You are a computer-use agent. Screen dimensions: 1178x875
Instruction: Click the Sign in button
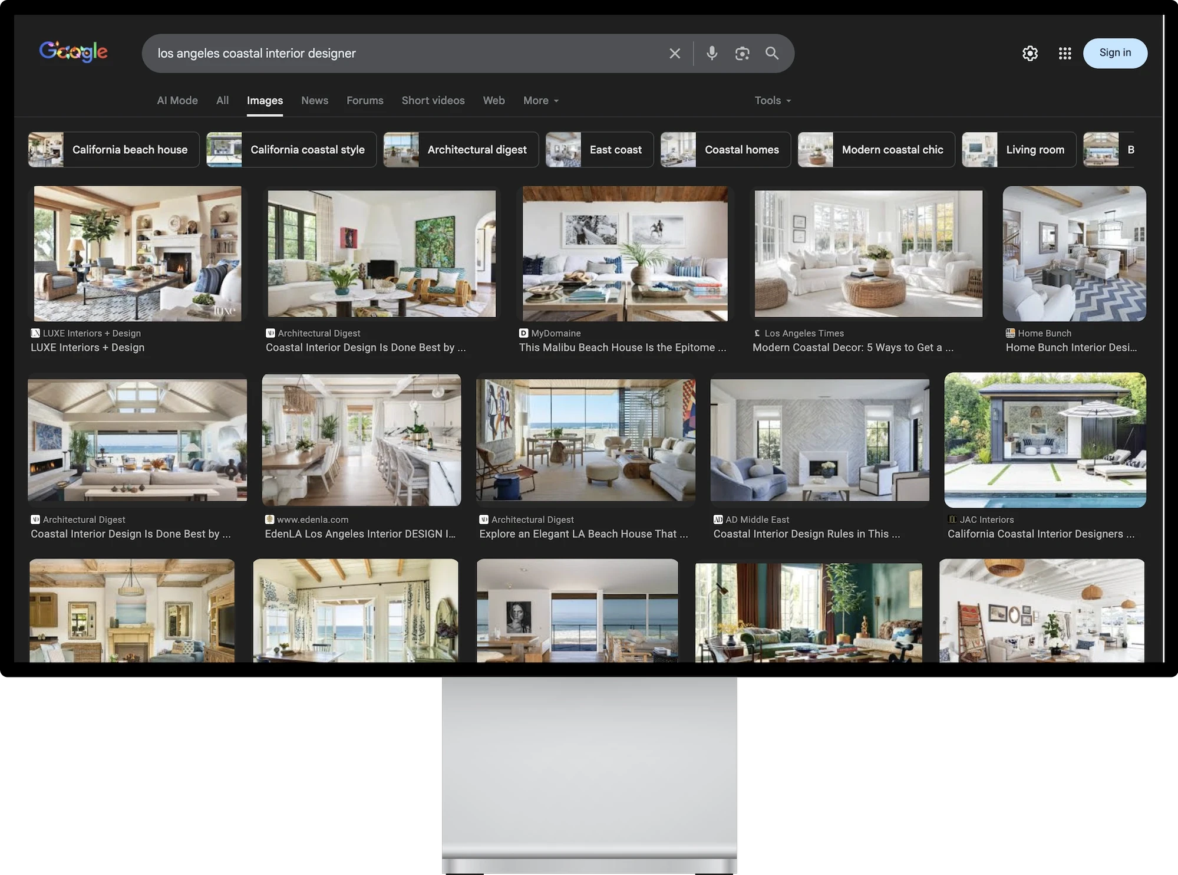click(x=1114, y=52)
